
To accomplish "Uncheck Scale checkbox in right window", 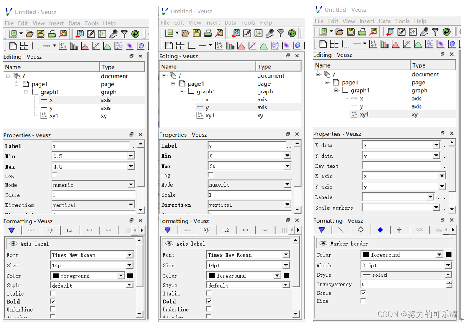I will (363, 293).
